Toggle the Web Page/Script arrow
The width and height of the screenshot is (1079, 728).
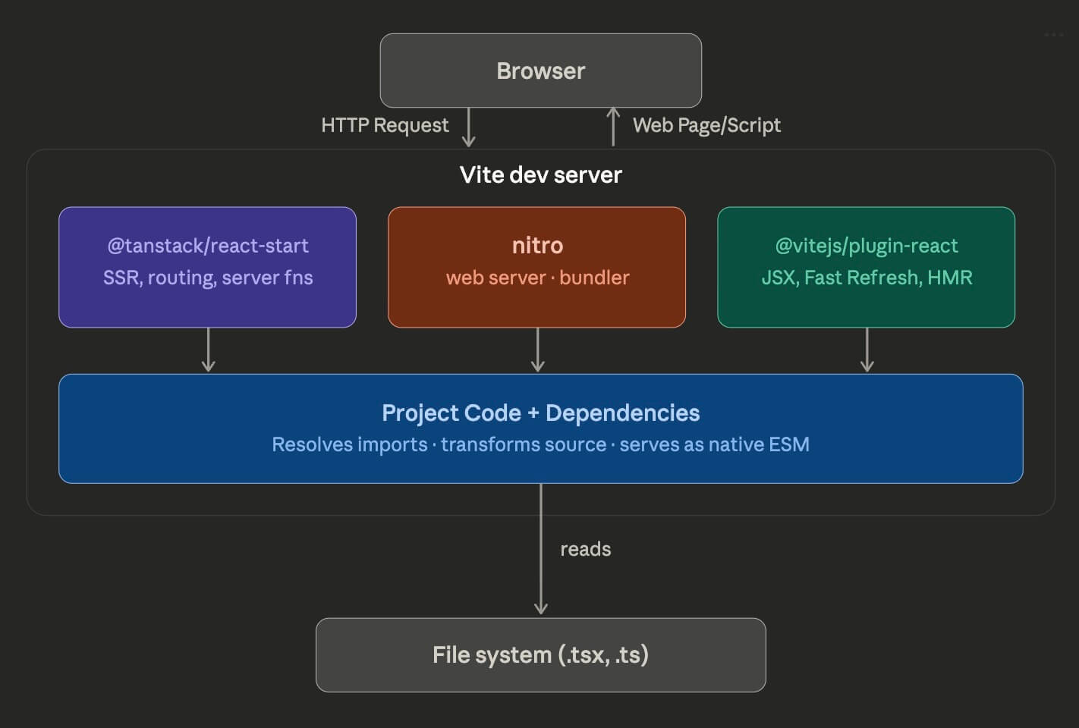[612, 126]
